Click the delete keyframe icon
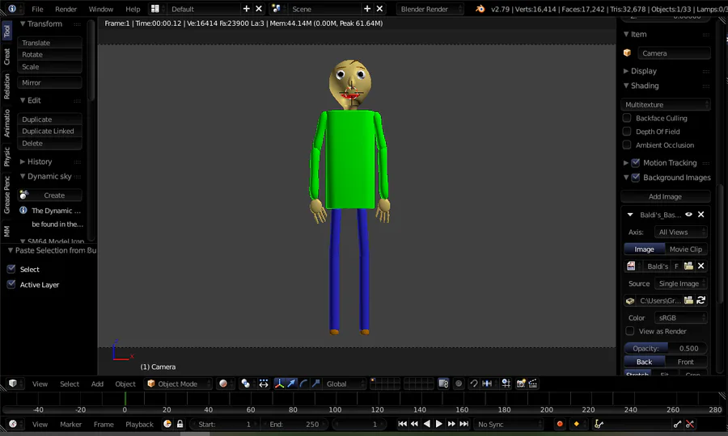Screen dimensions: 728x436 (690, 424)
